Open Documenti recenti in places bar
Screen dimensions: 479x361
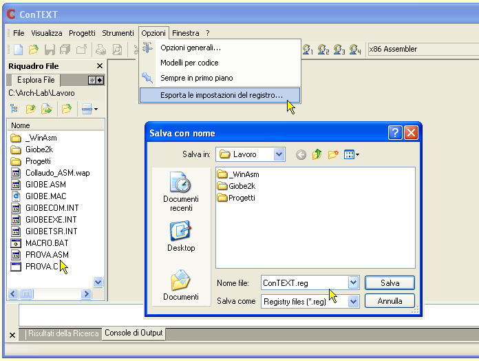(x=181, y=192)
